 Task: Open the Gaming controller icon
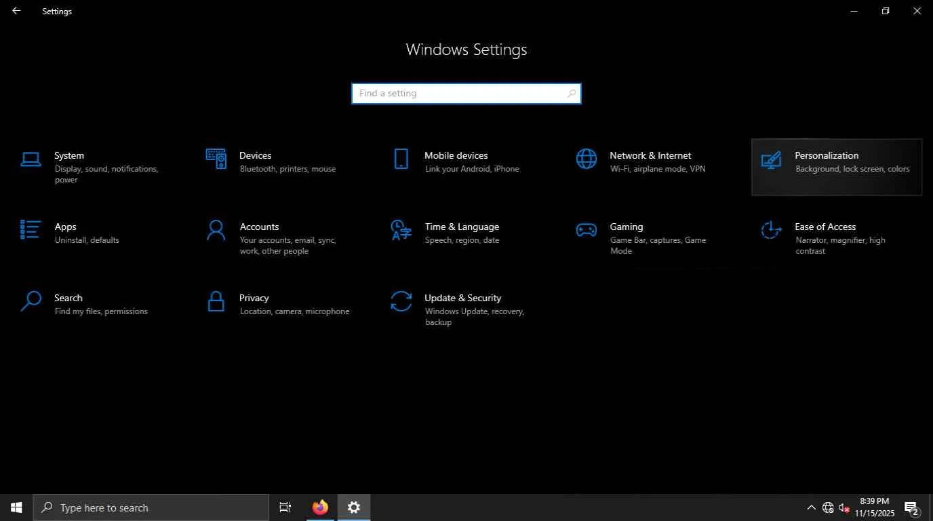point(586,230)
